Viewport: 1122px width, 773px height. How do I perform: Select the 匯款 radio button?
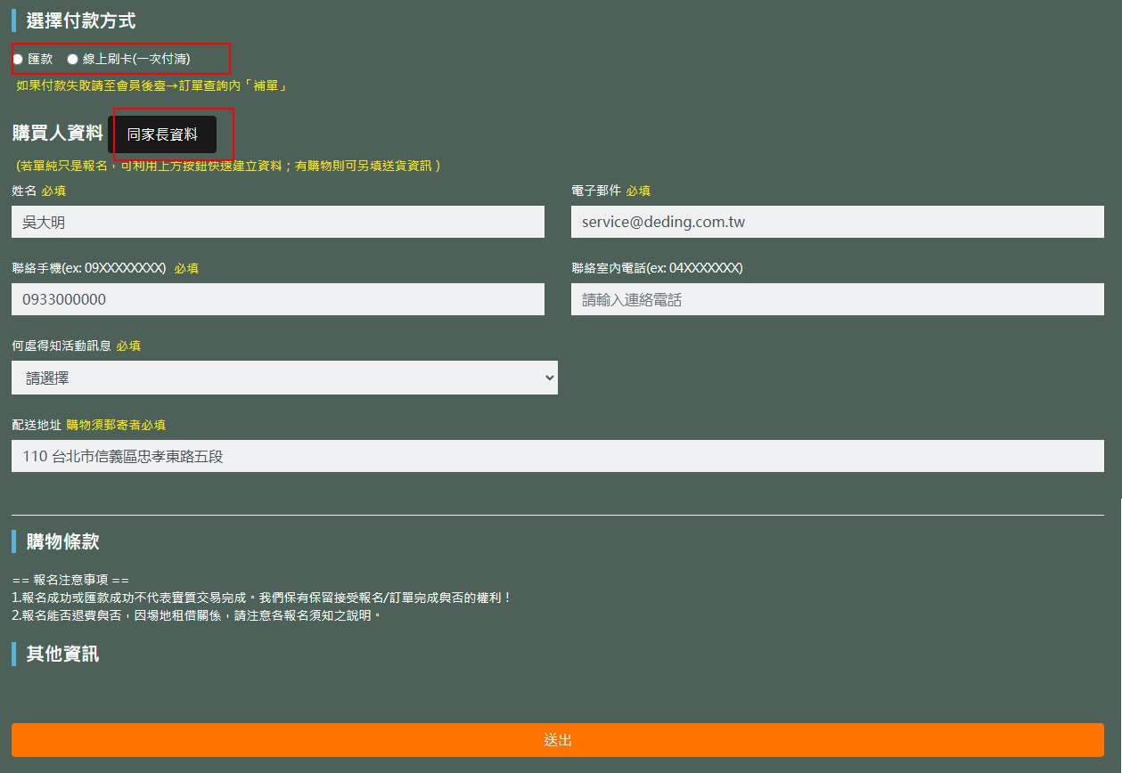pos(18,59)
